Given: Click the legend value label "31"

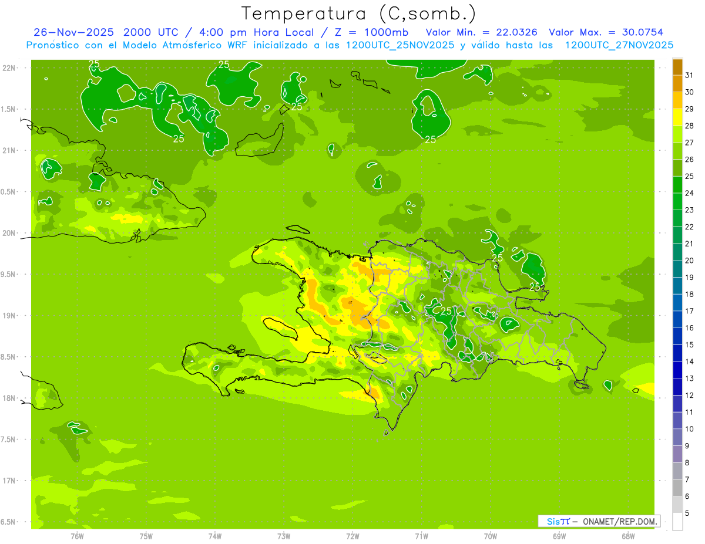Looking at the screenshot, I should 690,75.
